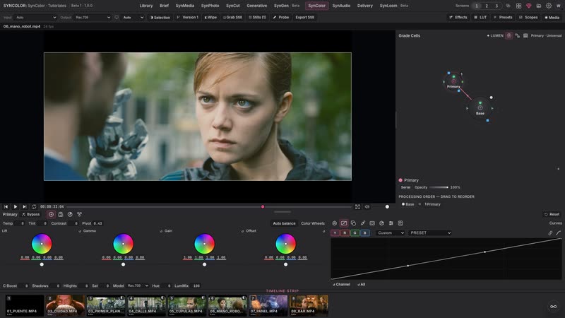This screenshot has width=565, height=318.
Task: Toggle the Y luma curve channel
Action: [x=335, y=233]
